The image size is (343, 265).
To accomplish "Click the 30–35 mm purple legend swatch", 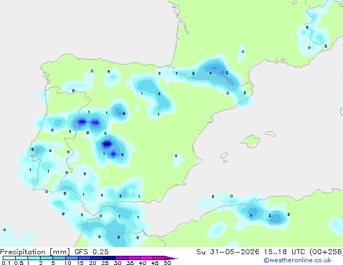I will [121, 258].
